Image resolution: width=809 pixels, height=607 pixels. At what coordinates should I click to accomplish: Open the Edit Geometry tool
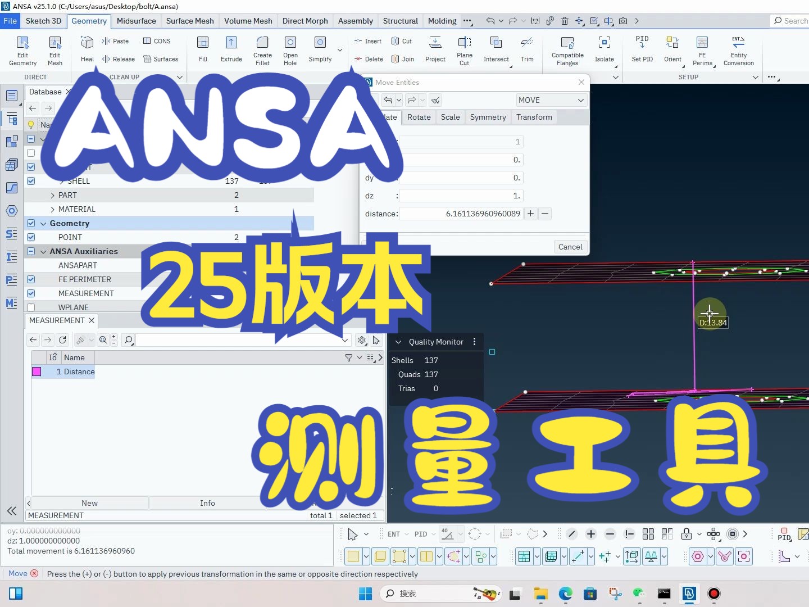(x=22, y=51)
